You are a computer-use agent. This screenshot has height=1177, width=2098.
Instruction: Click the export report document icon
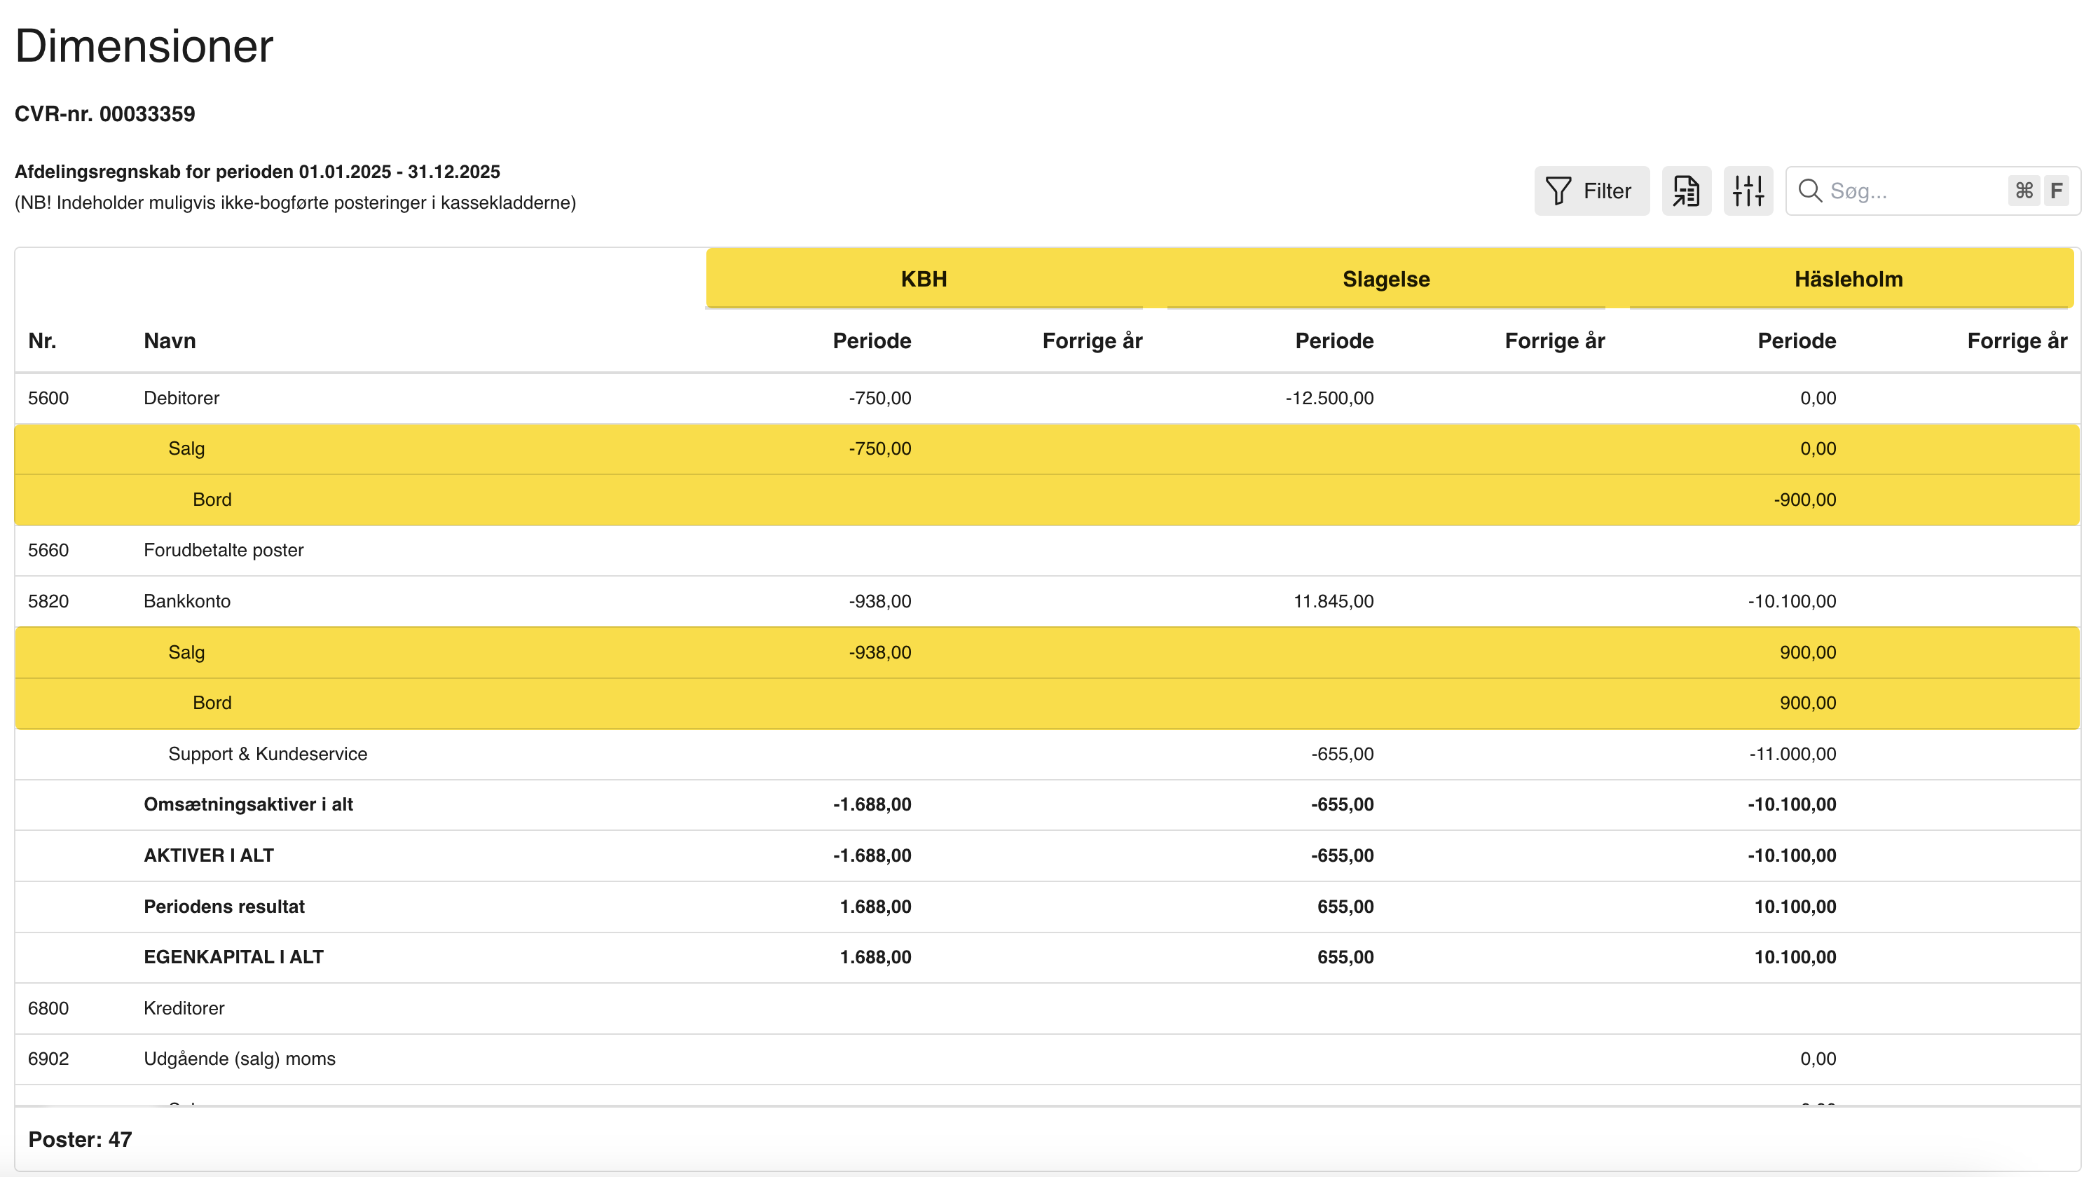tap(1686, 191)
